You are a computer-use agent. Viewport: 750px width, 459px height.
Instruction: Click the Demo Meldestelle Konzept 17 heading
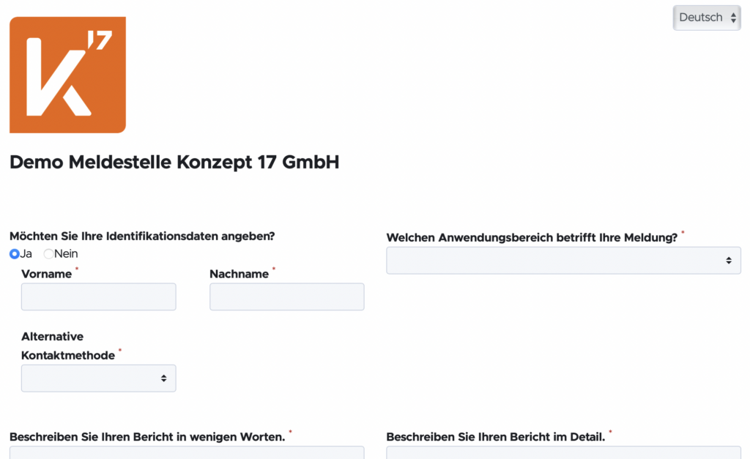point(174,163)
